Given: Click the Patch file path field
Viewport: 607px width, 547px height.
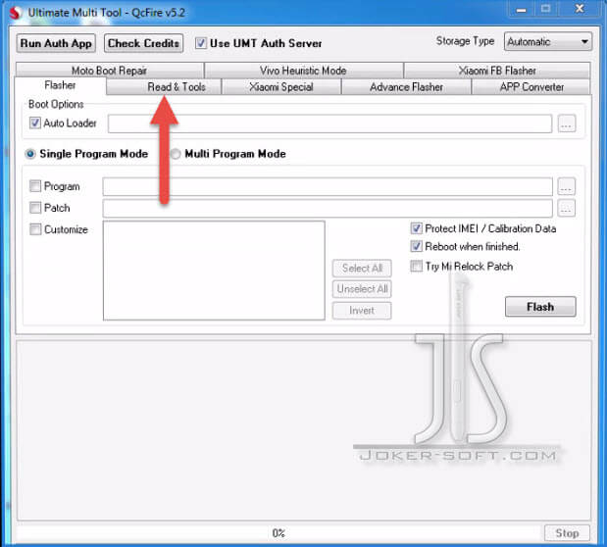Looking at the screenshot, I should coord(328,208).
